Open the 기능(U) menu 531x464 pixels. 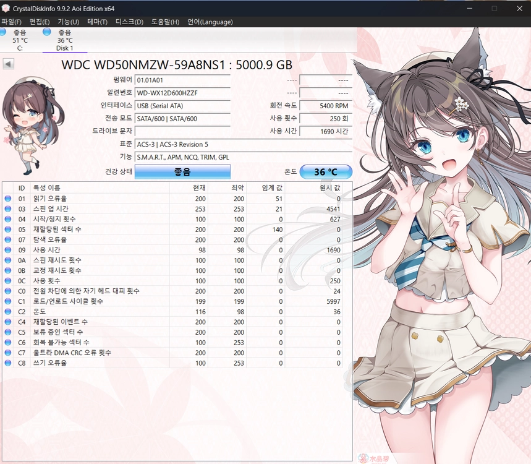(x=68, y=22)
